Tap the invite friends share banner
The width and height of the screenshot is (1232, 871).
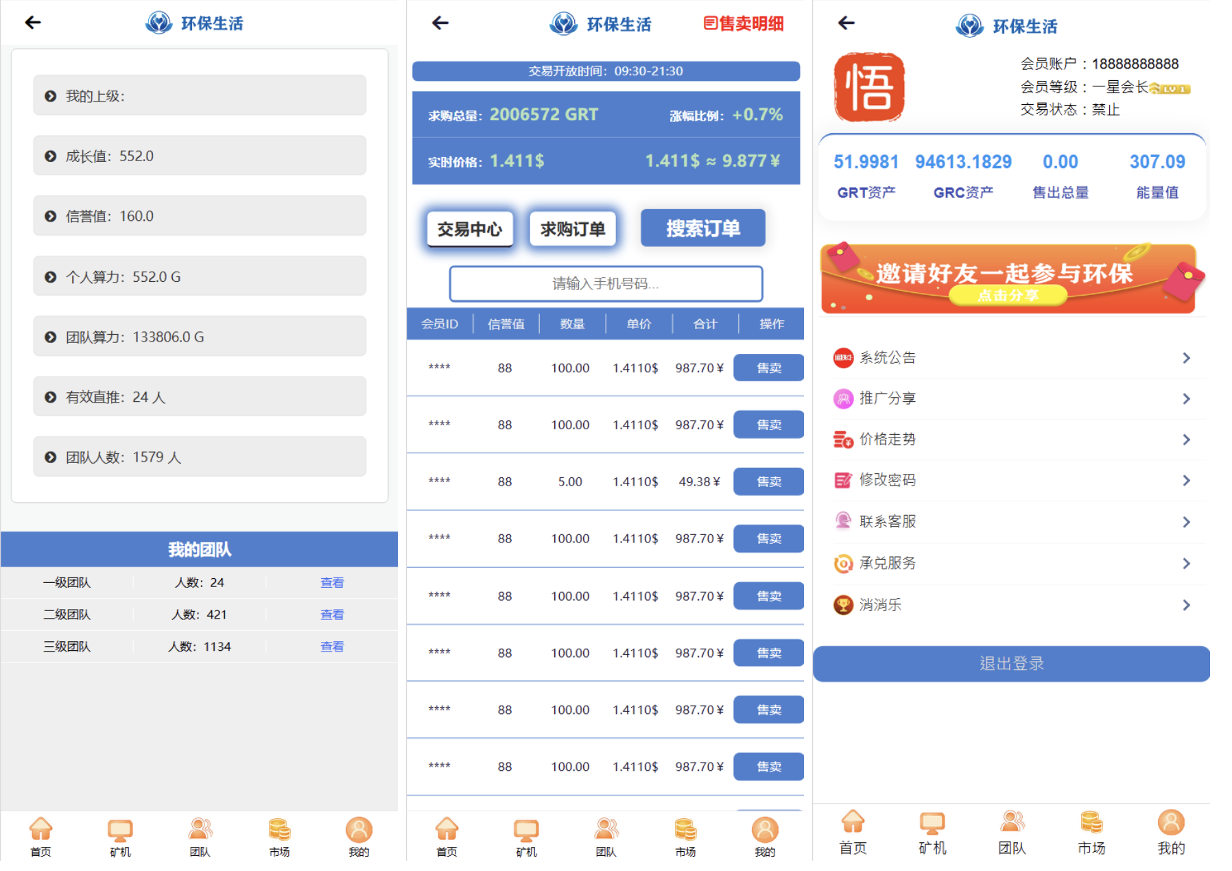tap(1008, 279)
